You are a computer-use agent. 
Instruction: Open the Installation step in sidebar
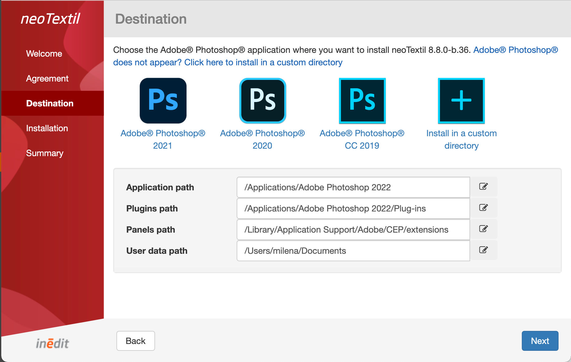pos(47,128)
